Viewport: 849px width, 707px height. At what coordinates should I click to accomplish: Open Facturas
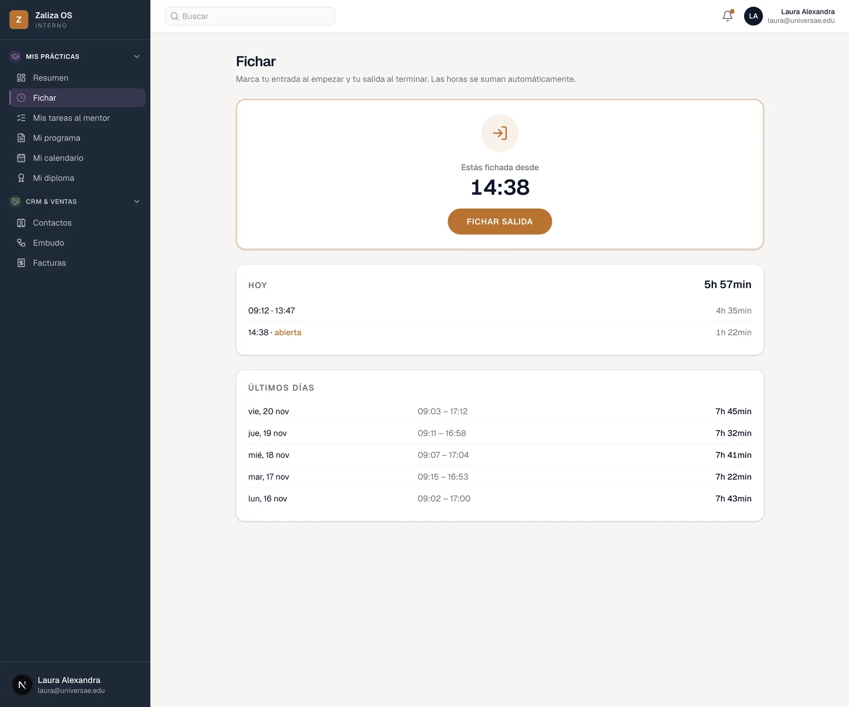[x=77, y=263]
